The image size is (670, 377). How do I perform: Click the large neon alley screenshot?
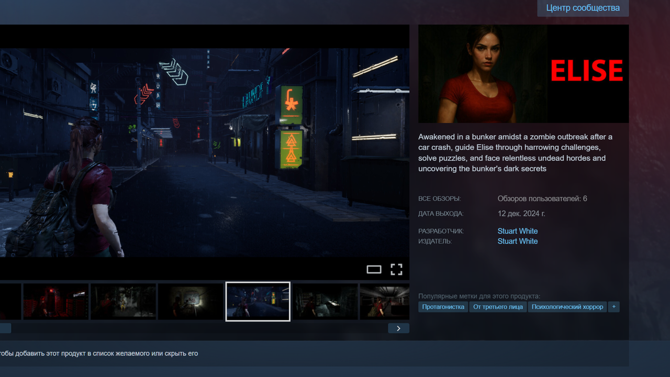[205, 152]
